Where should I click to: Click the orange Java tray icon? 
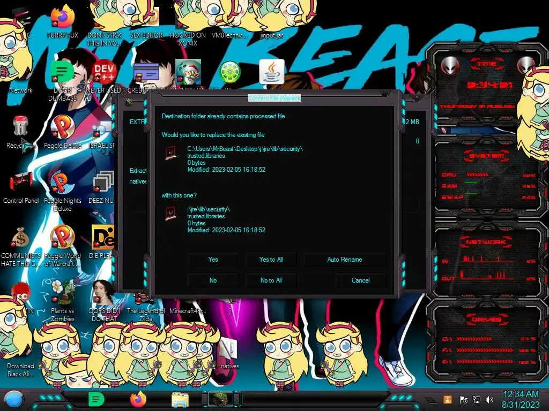[x=448, y=399]
